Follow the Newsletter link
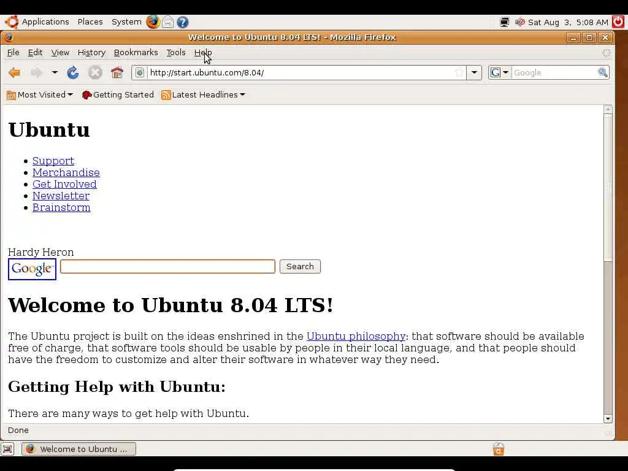The width and height of the screenshot is (628, 471). (61, 196)
